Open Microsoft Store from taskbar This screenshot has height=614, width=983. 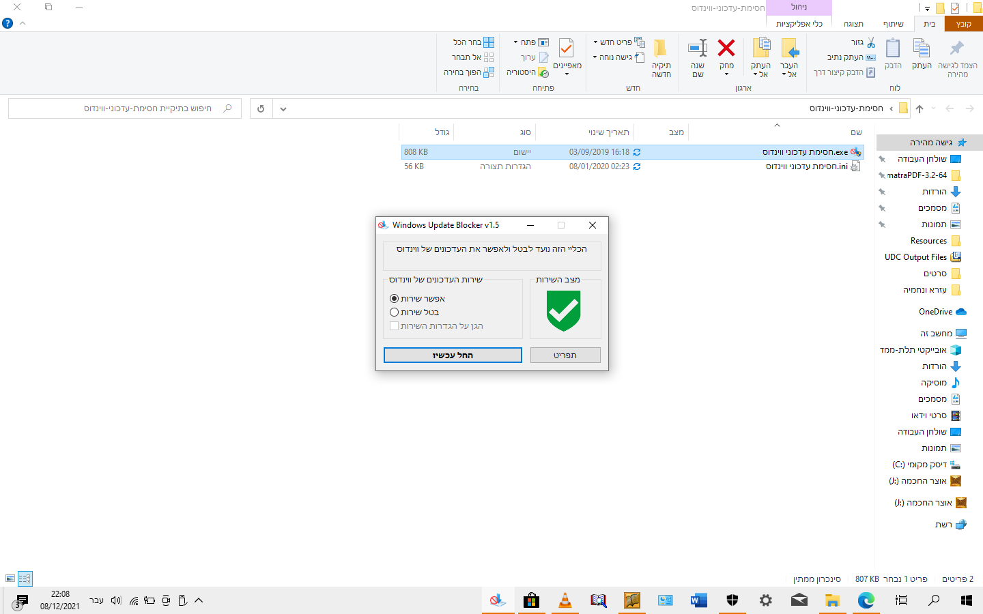531,600
